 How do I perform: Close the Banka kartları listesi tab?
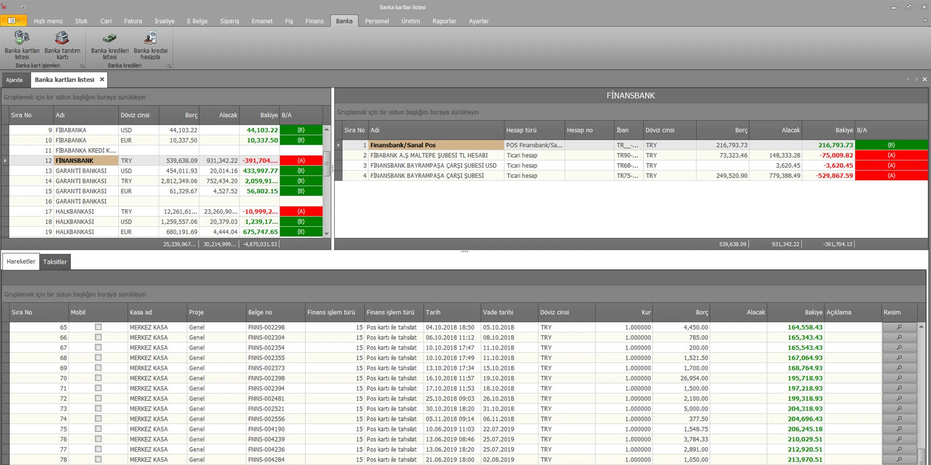click(102, 79)
